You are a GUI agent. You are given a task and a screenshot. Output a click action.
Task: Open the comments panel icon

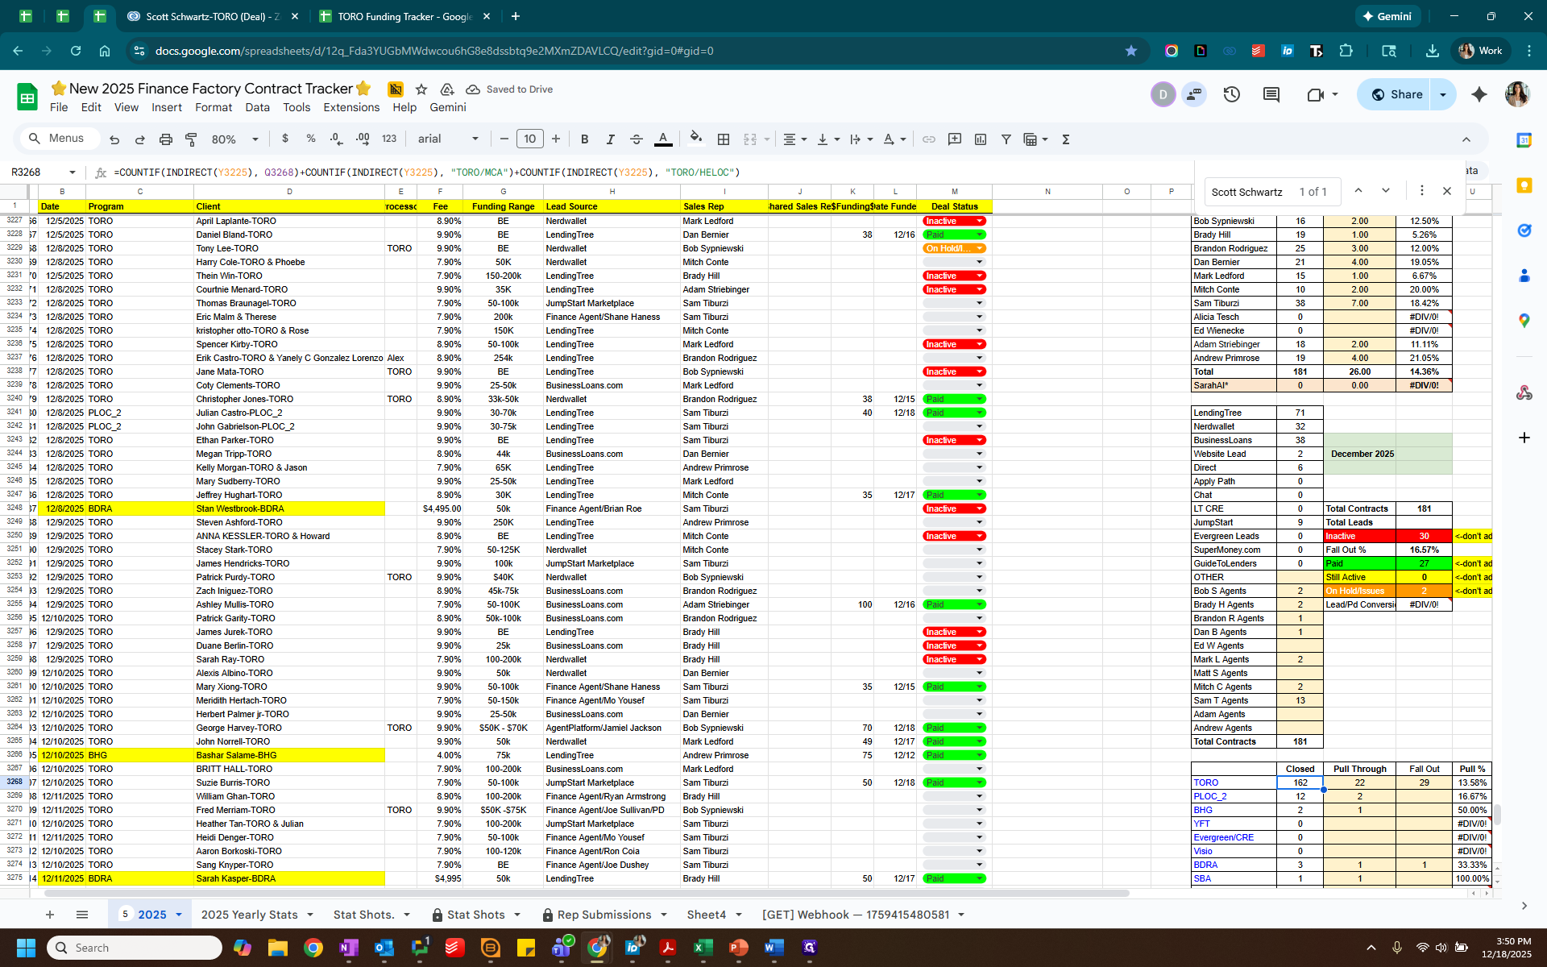click(x=1271, y=95)
